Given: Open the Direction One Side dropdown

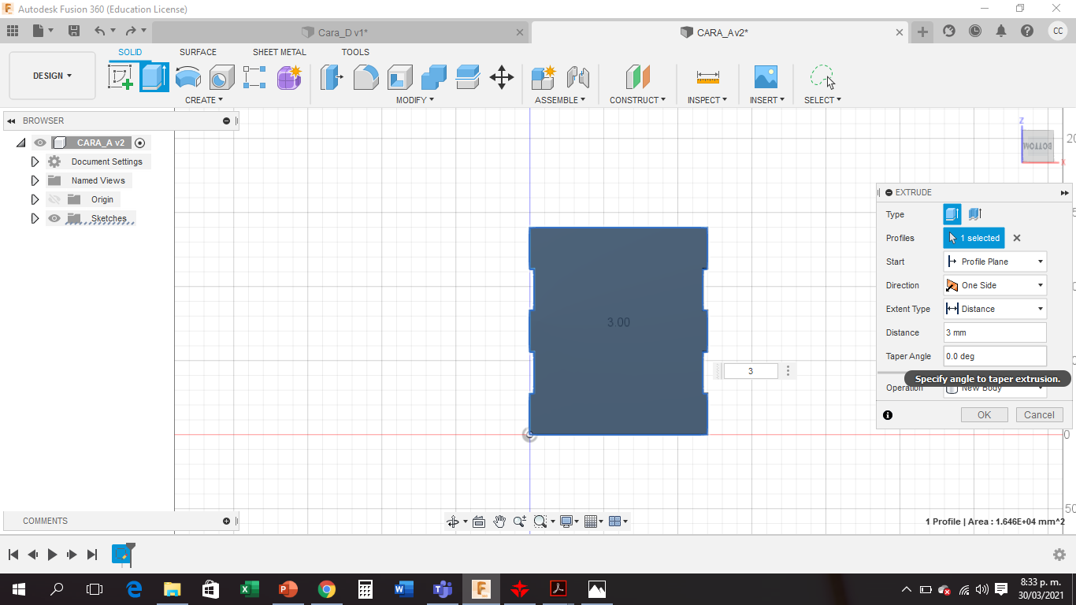Looking at the screenshot, I should [x=995, y=285].
